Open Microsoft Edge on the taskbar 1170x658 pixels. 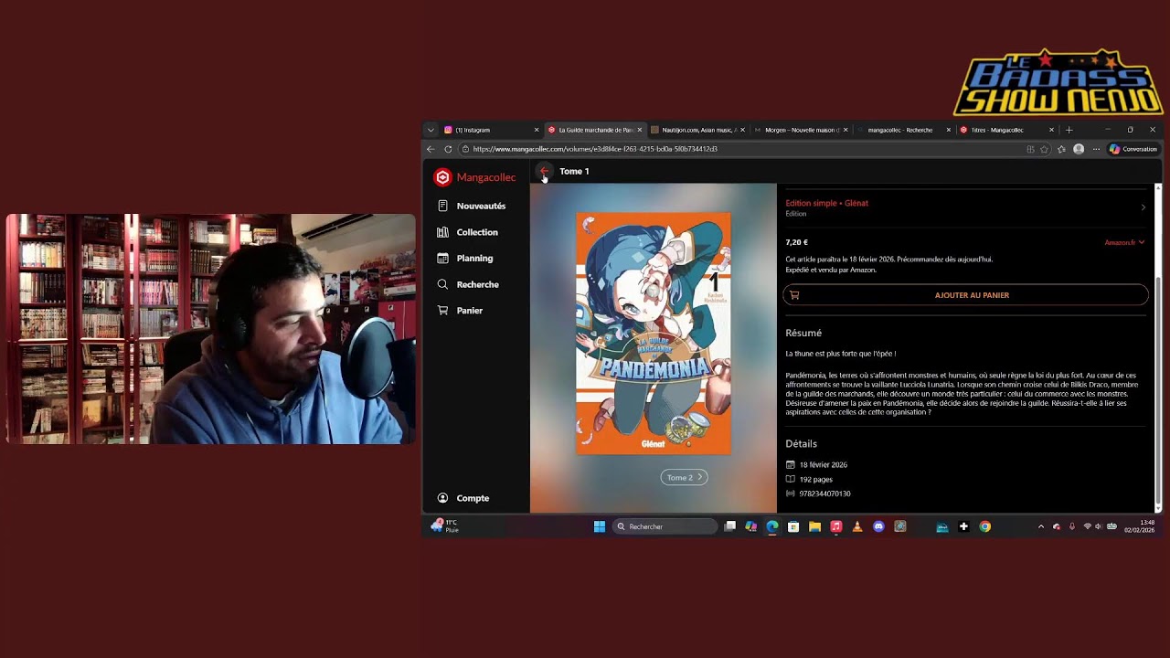[772, 526]
